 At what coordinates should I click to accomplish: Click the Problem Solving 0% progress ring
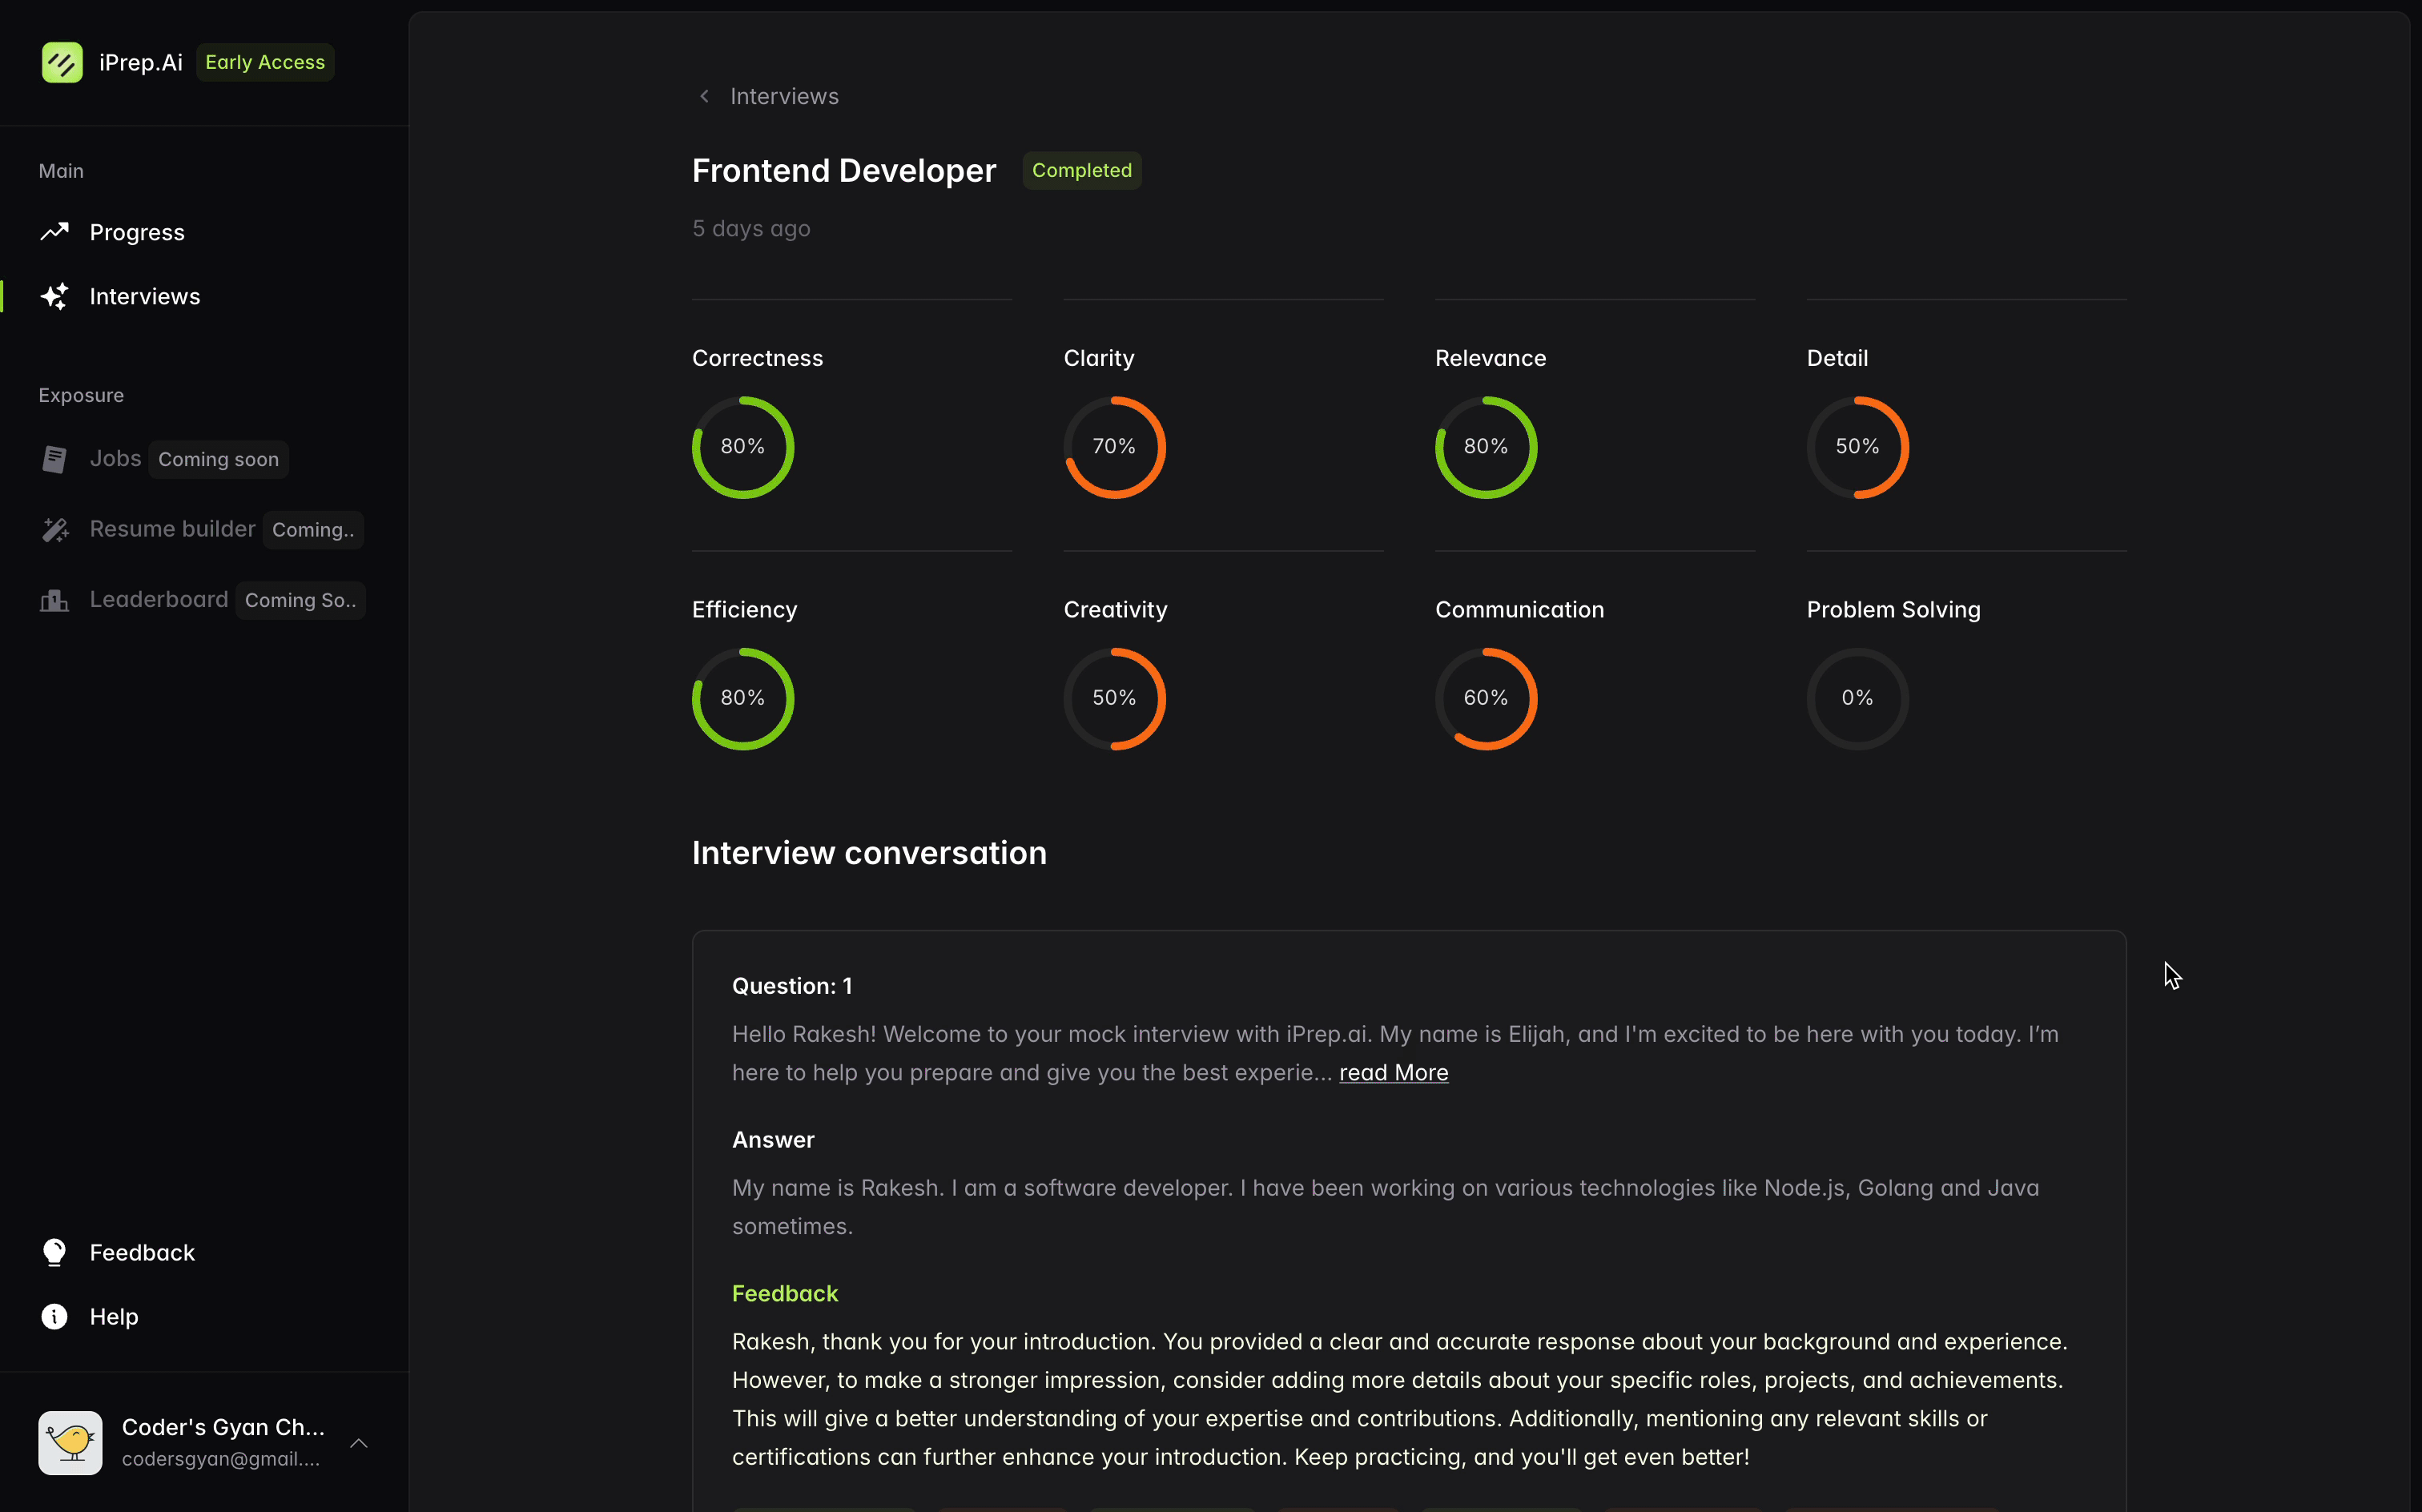tap(1857, 698)
